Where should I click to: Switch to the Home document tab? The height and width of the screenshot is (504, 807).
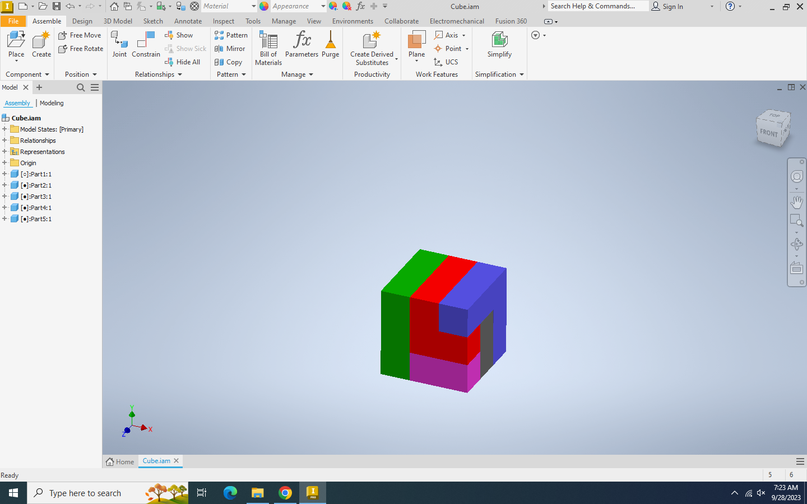(x=120, y=461)
